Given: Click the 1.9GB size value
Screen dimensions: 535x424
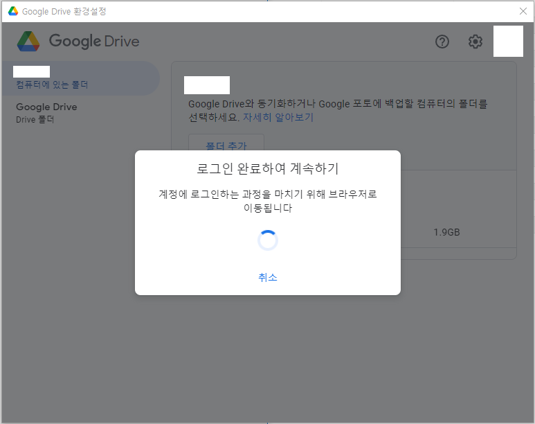Looking at the screenshot, I should click(x=446, y=232).
